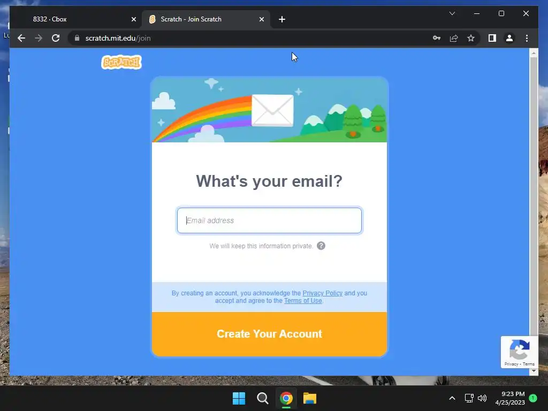The image size is (548, 411).
Task: Minimize the Chrome window
Action: pyautogui.click(x=477, y=13)
